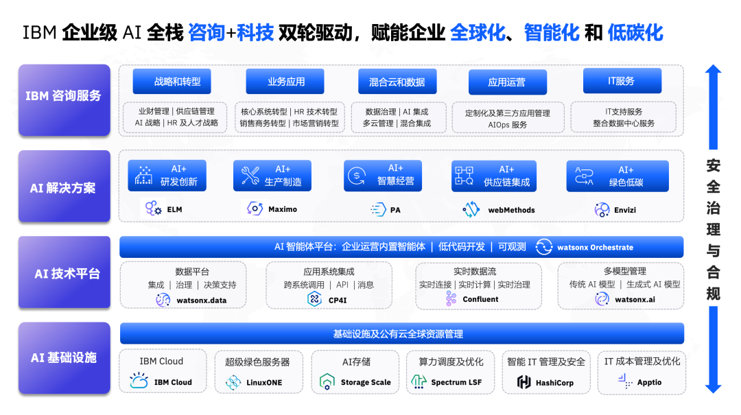Click the 混合云和数据 button

point(397,82)
